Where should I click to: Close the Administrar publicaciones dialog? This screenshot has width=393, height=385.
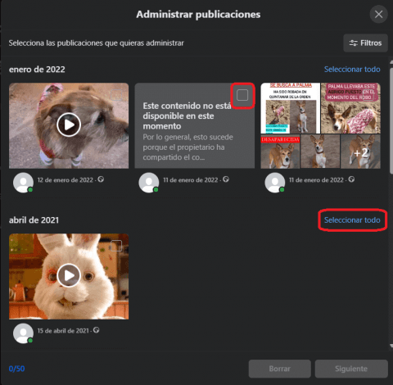tap(378, 14)
